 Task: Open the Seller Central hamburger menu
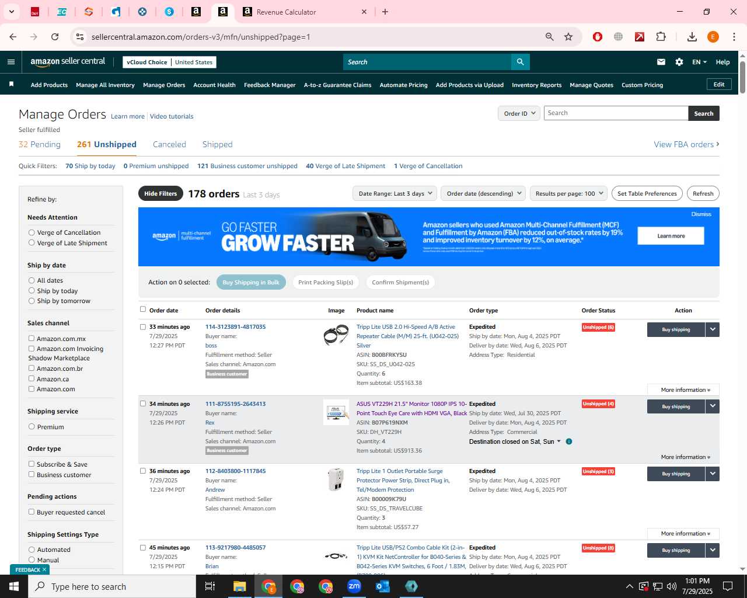(x=11, y=62)
